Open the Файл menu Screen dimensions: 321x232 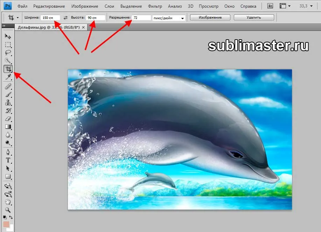click(x=22, y=6)
